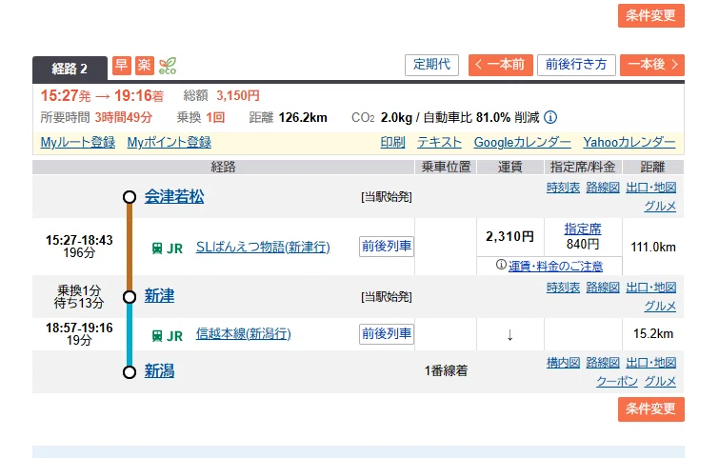Open 出口・地図 for 新津
The height and width of the screenshot is (458, 719).
[x=651, y=288]
